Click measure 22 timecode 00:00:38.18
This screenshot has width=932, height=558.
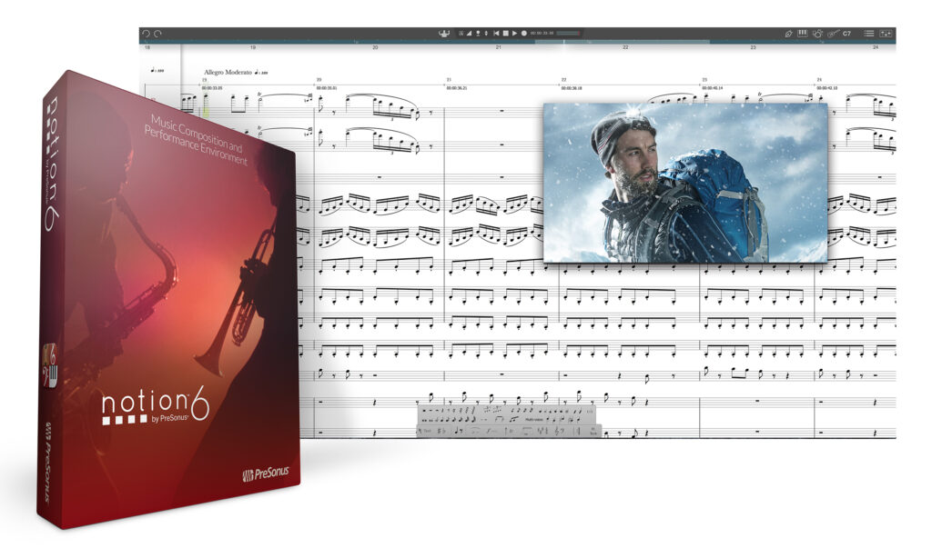click(x=572, y=88)
